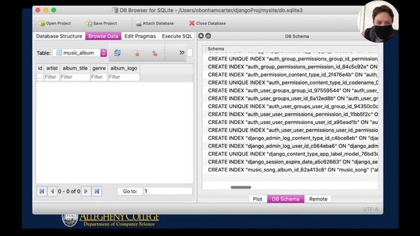Switch to the Database Structure tab
Screen dimensions: 420x236
59,36
